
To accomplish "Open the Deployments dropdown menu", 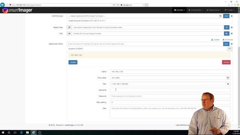I will click(213, 10).
